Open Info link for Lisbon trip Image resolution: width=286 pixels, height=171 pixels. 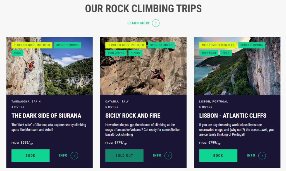(251, 155)
